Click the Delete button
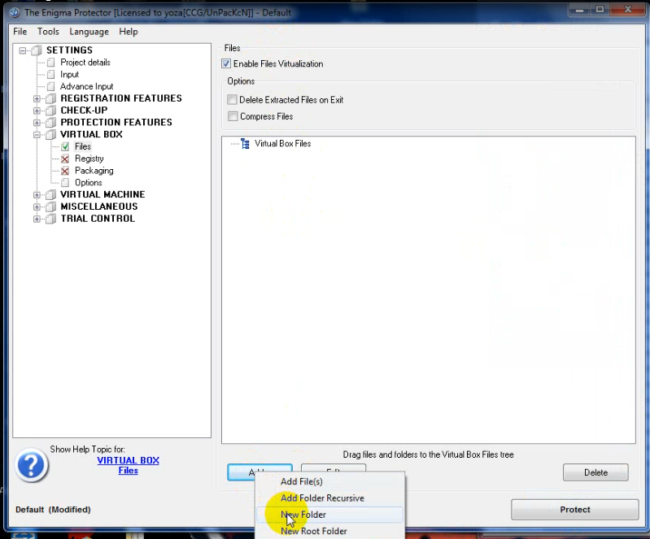 [595, 472]
